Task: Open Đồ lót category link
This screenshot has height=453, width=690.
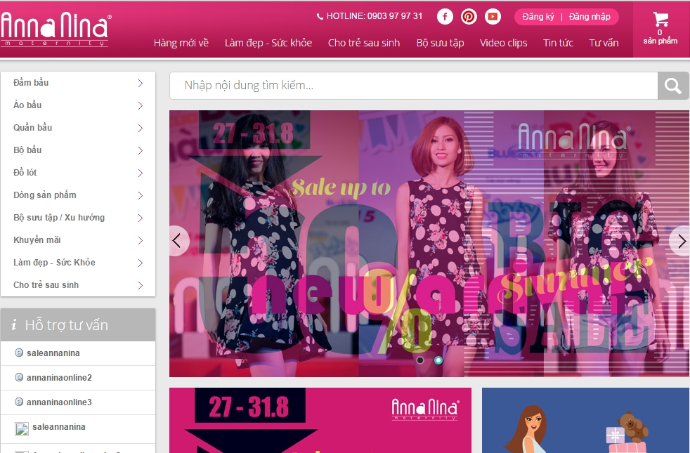Action: point(25,172)
